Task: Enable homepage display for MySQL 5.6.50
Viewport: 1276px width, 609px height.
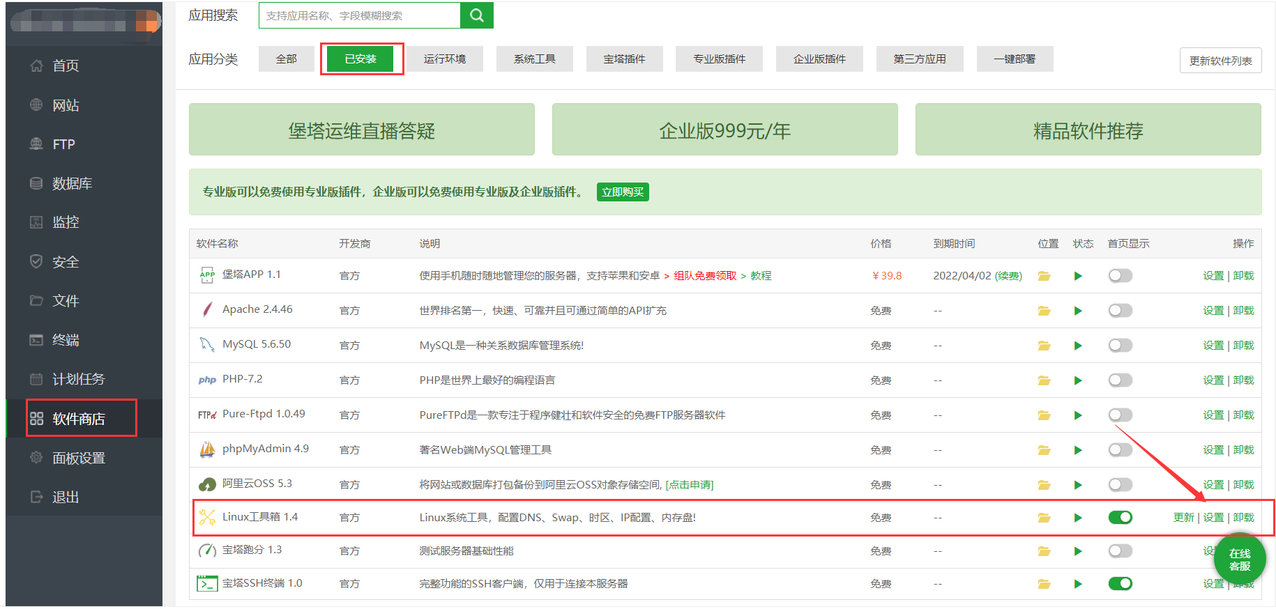Action: (1121, 346)
